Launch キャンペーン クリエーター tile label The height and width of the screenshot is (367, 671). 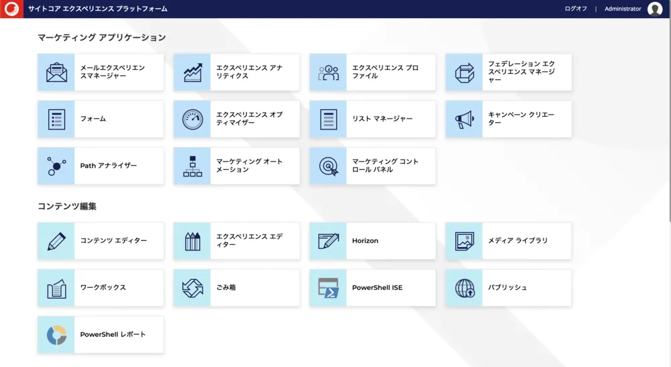tap(521, 119)
